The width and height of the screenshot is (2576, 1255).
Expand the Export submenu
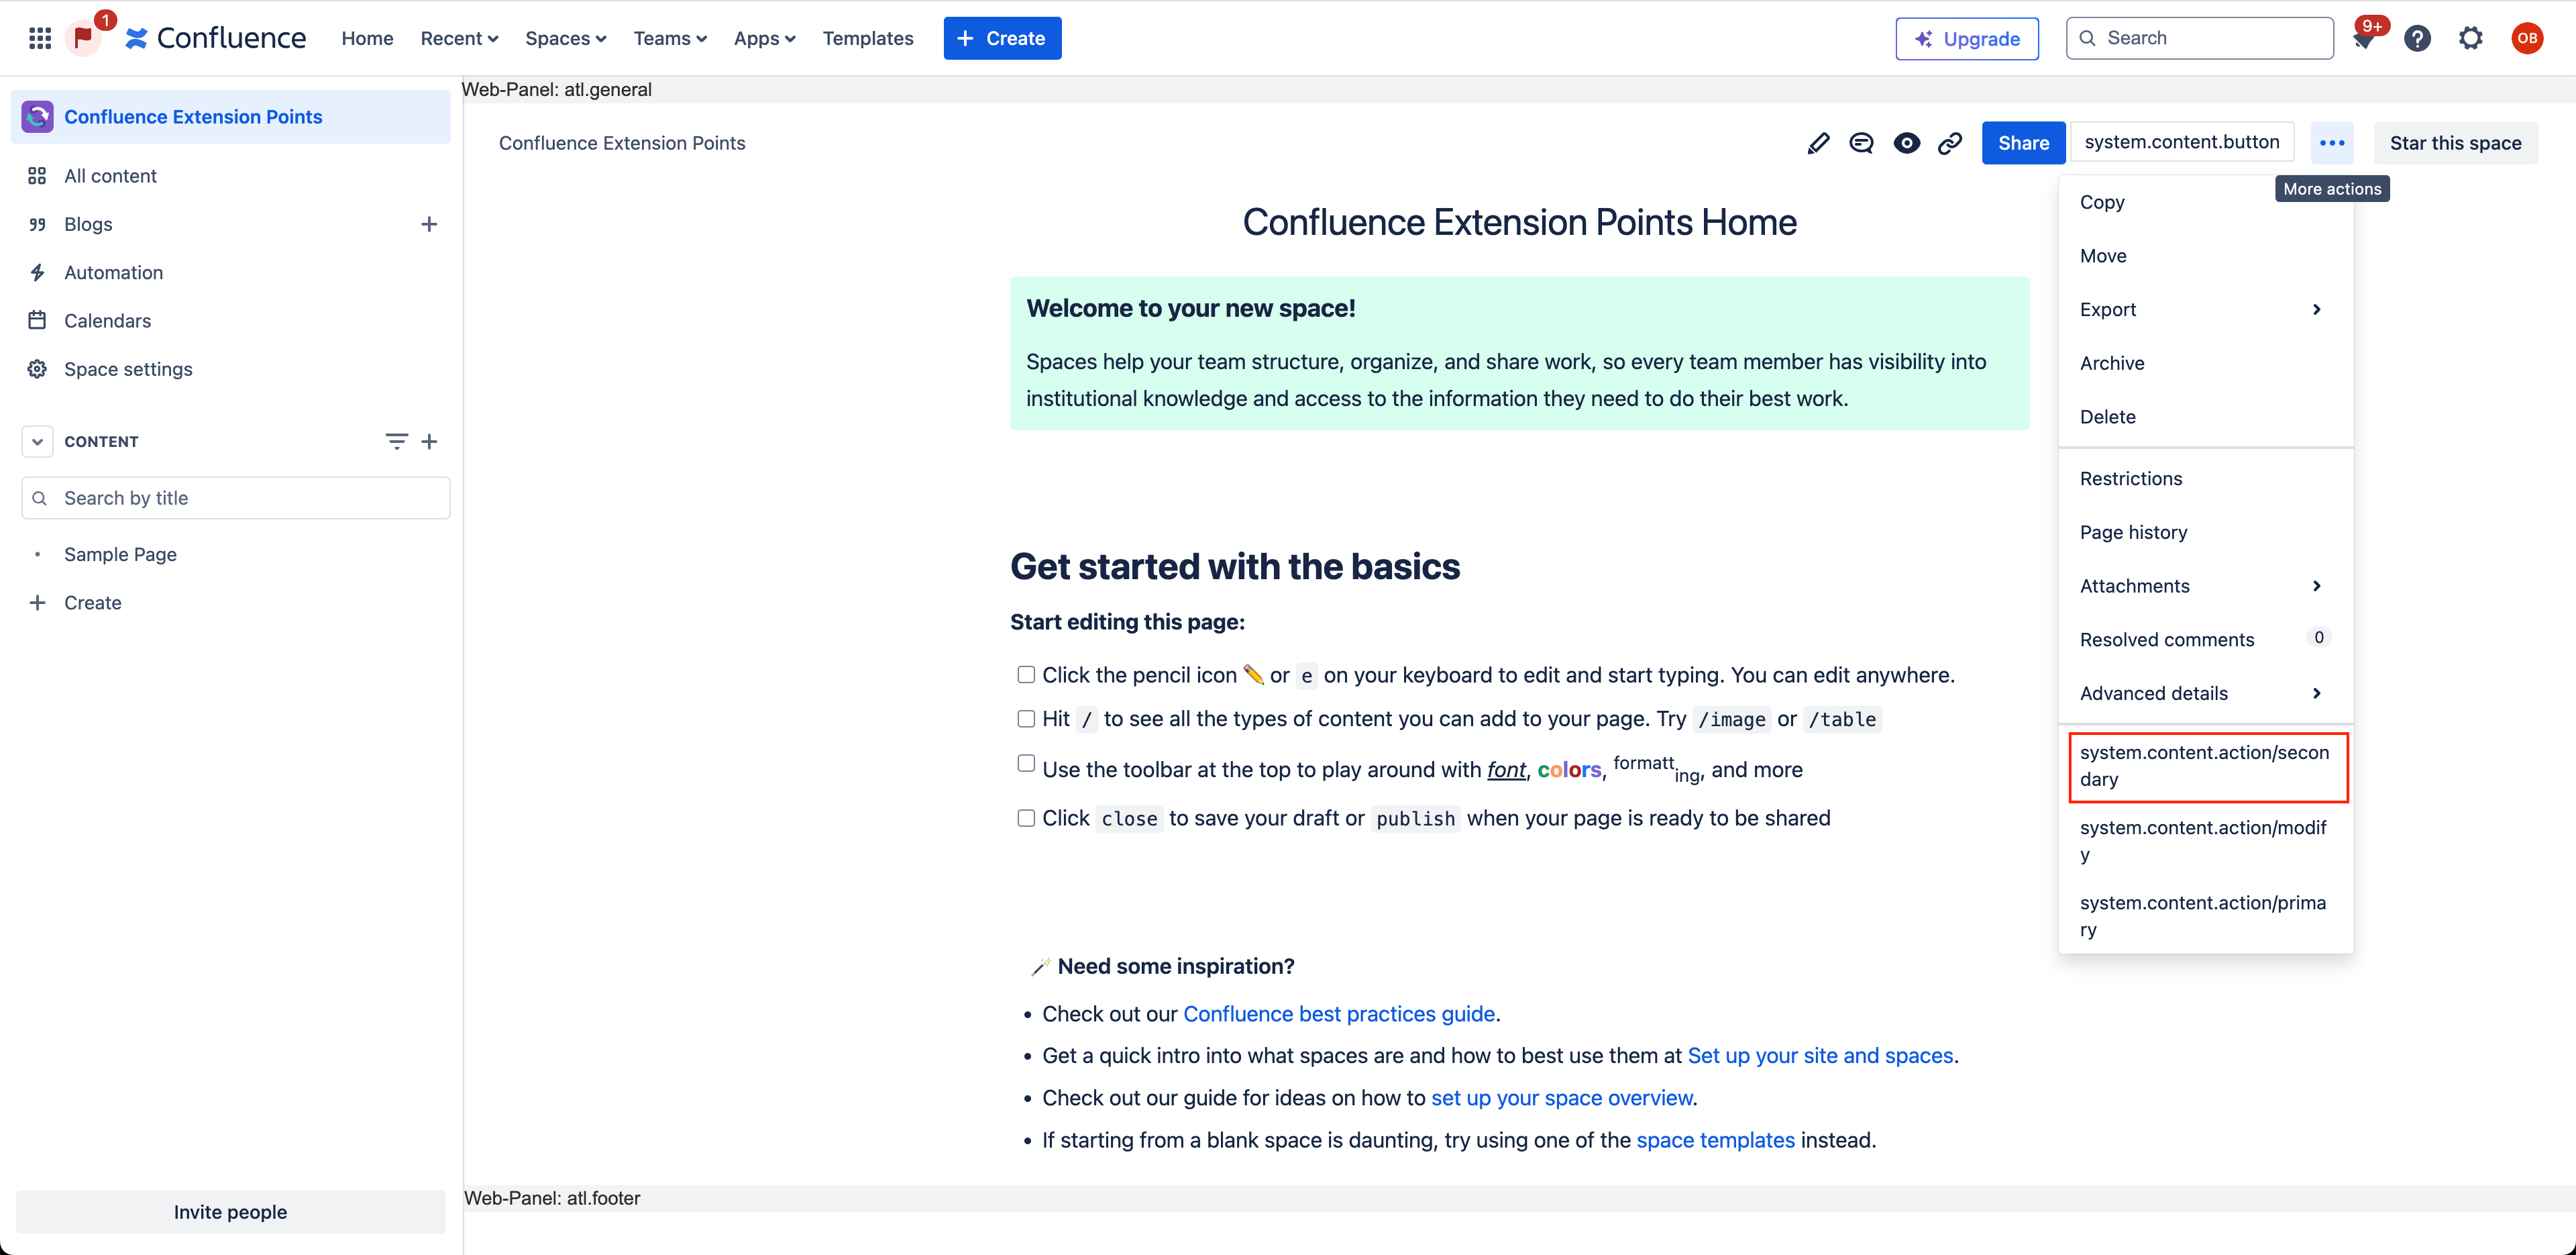[x=2205, y=309]
